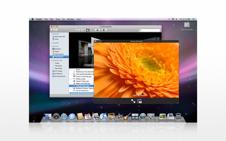Switch Finder to list view

tap(80, 30)
